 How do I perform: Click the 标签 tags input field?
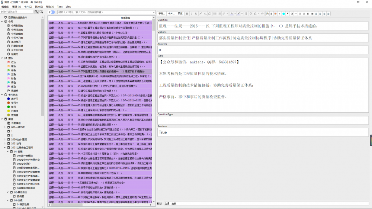[266, 203]
